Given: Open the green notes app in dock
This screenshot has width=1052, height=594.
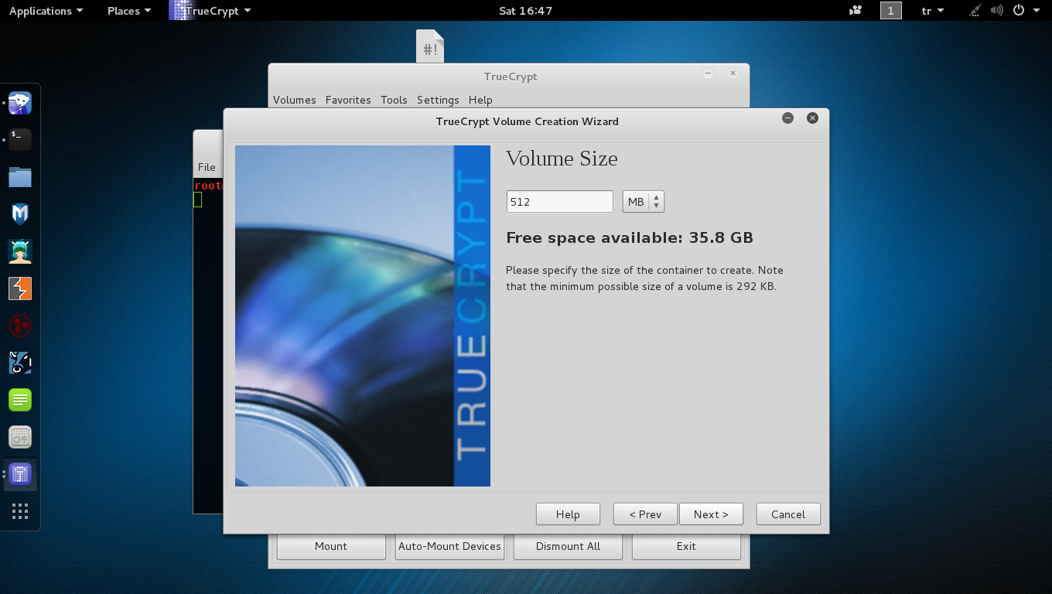Looking at the screenshot, I should pos(20,400).
